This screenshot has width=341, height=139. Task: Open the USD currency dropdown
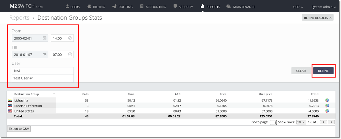click(x=298, y=7)
